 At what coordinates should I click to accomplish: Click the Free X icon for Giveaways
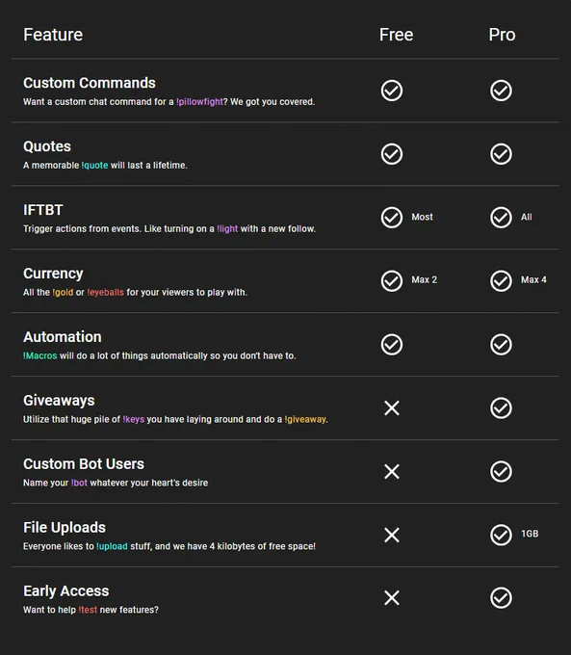click(392, 408)
